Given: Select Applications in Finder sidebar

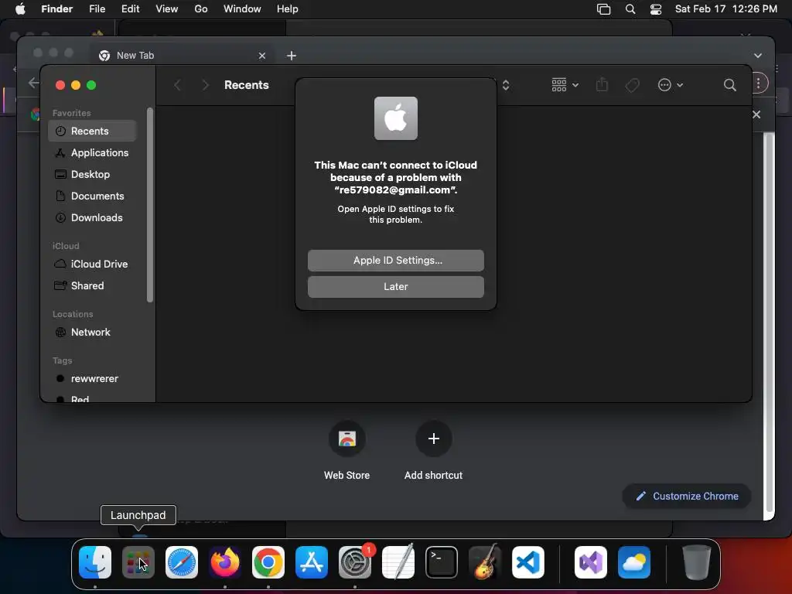Looking at the screenshot, I should pos(93,152).
